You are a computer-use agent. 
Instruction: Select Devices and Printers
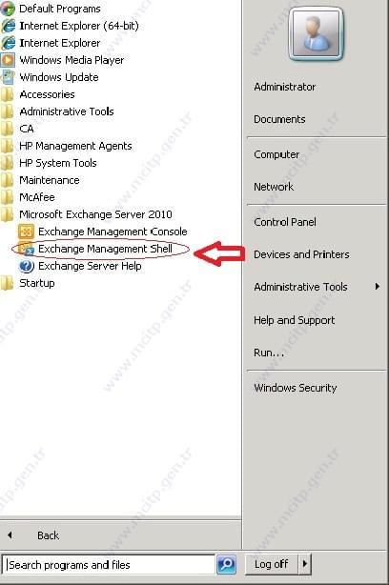coord(301,254)
